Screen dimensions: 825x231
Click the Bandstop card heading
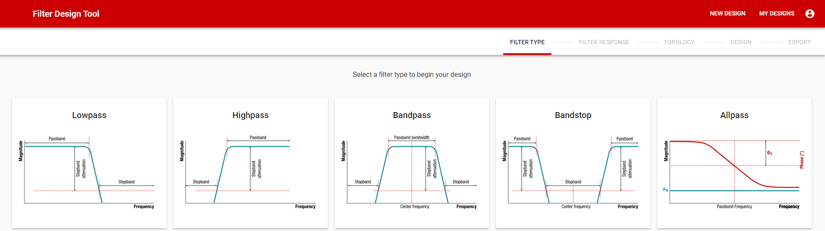(x=573, y=115)
